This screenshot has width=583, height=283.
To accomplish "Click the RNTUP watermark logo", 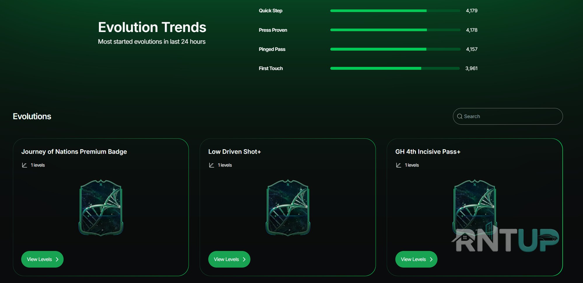I will pos(505,240).
